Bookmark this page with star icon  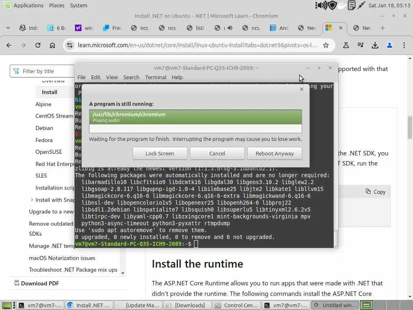click(x=326, y=45)
